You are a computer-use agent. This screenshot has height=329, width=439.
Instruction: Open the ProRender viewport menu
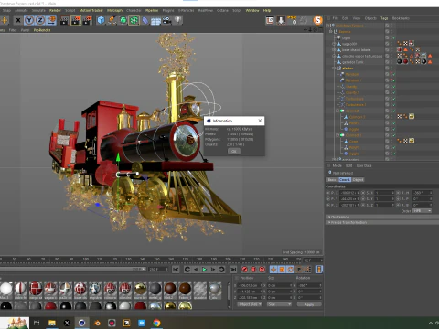(42, 30)
